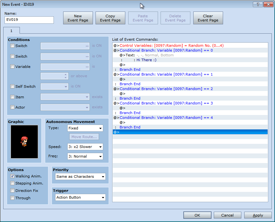Click the help question mark icon
The height and width of the screenshot is (222, 275).
(x=258, y=4)
